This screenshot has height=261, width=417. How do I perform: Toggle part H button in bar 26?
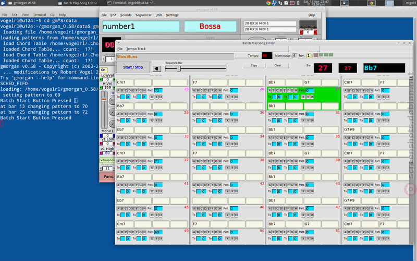point(220,90)
